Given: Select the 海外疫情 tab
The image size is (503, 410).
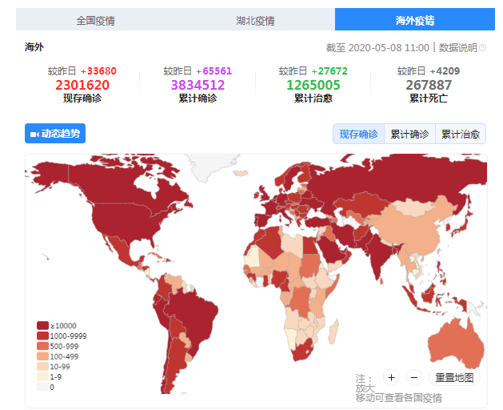Looking at the screenshot, I should point(415,19).
